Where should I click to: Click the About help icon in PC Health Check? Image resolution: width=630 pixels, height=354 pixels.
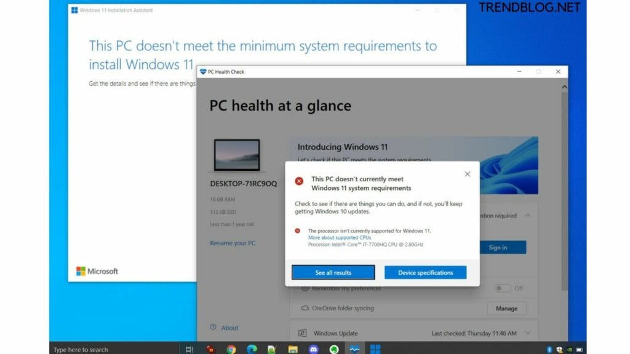click(x=213, y=327)
